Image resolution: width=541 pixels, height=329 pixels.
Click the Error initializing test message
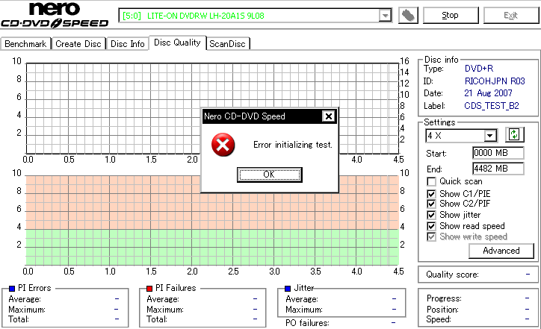click(x=293, y=145)
